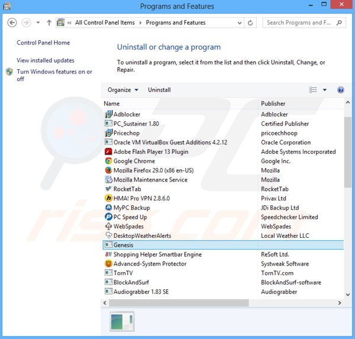Click the WebSpades icon
The image size is (355, 339).
pos(109,226)
